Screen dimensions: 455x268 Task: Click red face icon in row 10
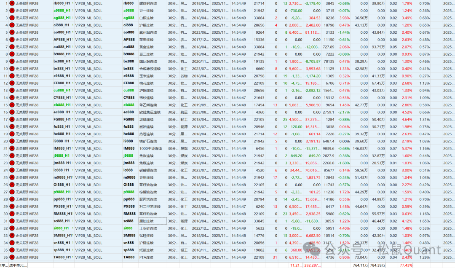pos(12,69)
